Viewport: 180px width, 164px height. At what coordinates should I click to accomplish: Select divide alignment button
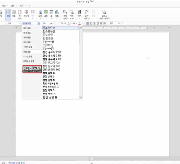(x=104, y=23)
